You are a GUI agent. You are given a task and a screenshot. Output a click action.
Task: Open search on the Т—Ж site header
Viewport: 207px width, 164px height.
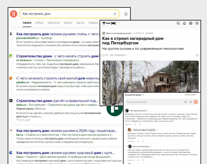[x=178, y=23]
